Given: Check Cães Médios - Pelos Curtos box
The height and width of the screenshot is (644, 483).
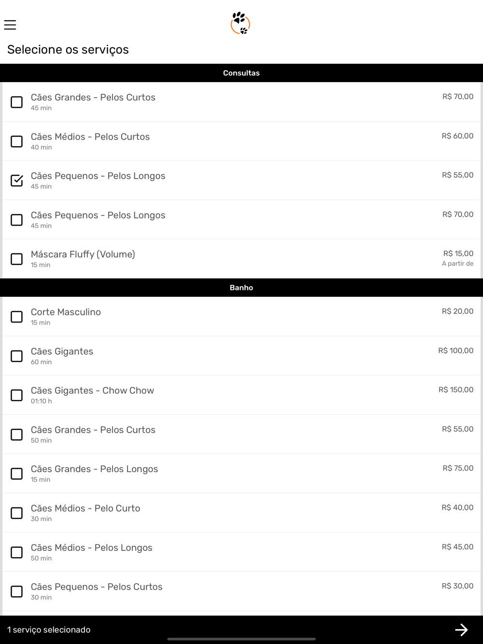Looking at the screenshot, I should 17,141.
